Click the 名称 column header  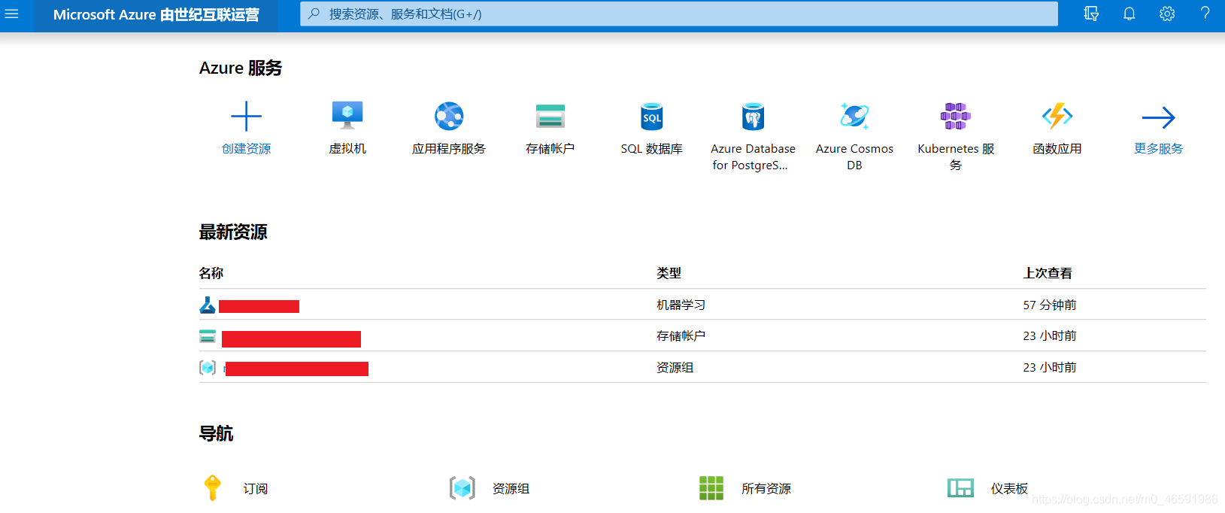[211, 273]
